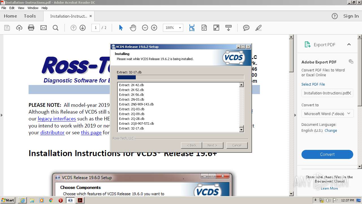This screenshot has height=204, width=362.
Task: Remove selected file with X icon
Action: point(350,93)
